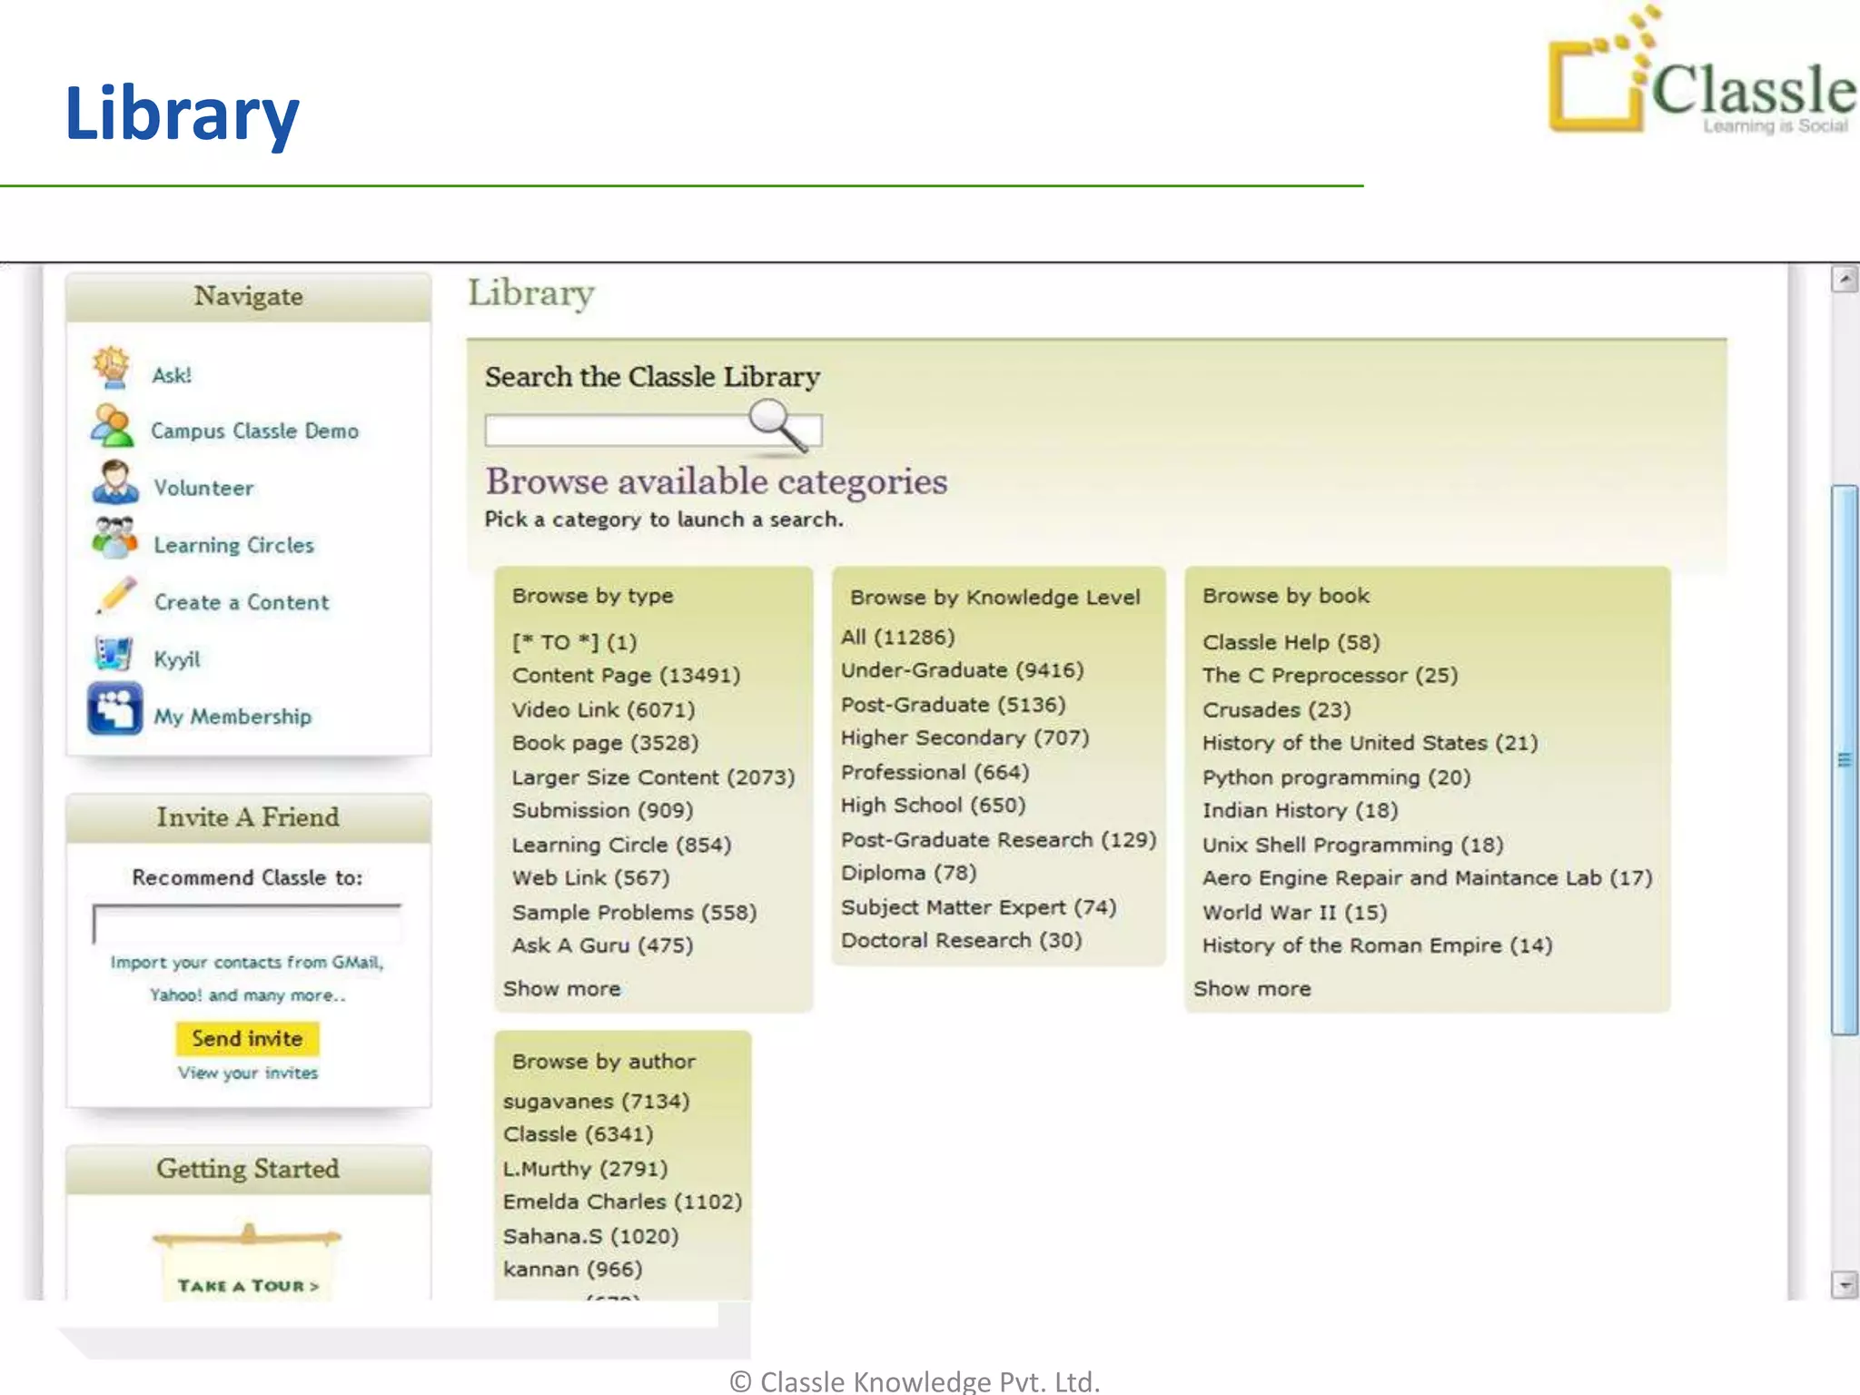Choose Under-Graduate (9416) level

tap(963, 670)
